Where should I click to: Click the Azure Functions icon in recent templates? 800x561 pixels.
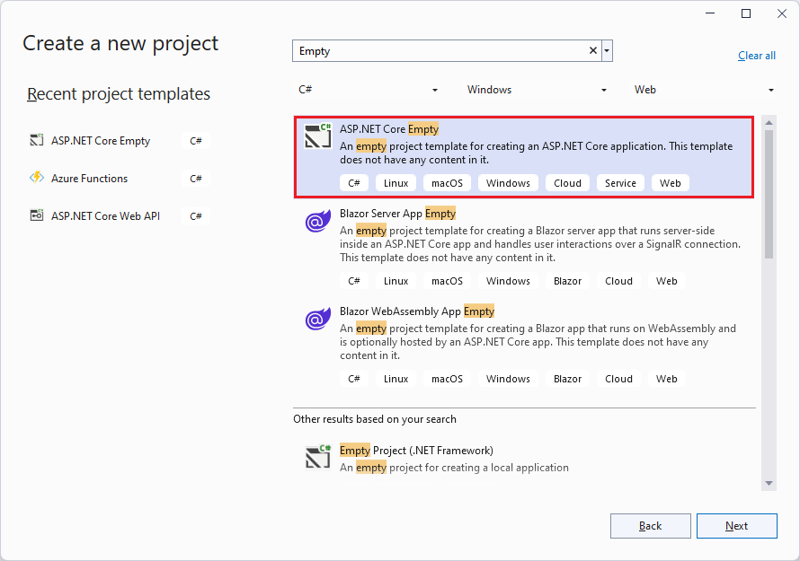pyautogui.click(x=36, y=178)
